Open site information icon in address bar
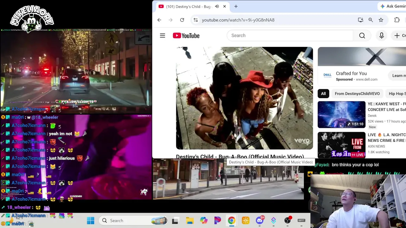The height and width of the screenshot is (228, 406). [196, 20]
